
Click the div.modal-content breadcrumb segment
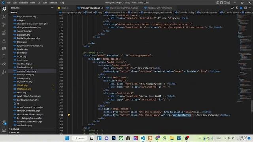click(x=208, y=13)
